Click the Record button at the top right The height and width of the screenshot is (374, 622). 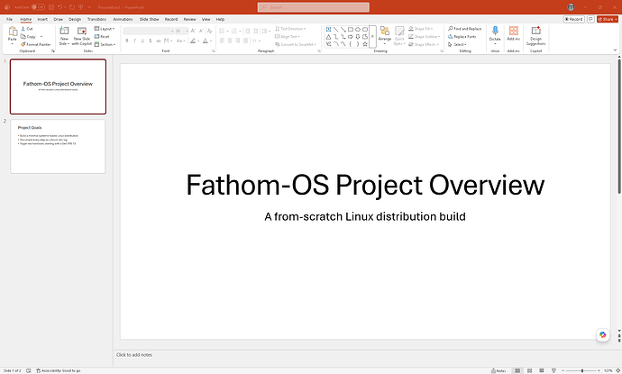point(573,19)
